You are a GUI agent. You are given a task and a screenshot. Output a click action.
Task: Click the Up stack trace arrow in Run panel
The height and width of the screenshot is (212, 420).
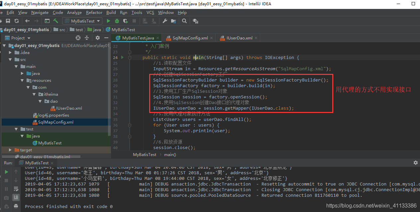pyautogui.click(x=16, y=172)
